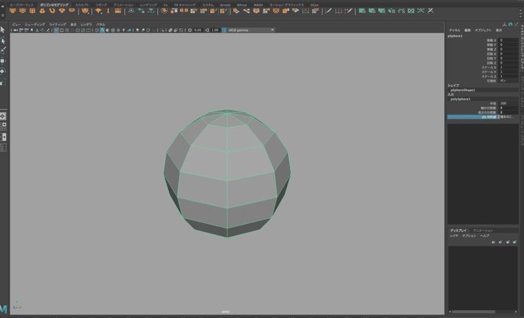Open the 可視性 'オン' value field
Screen dimensions: 524x318
pos(508,81)
